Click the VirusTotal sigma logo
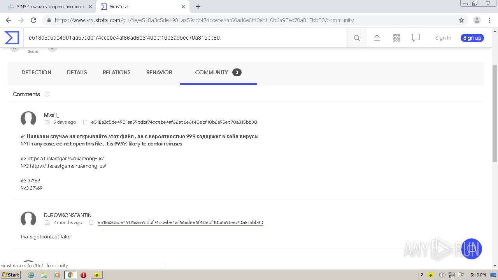 point(12,38)
